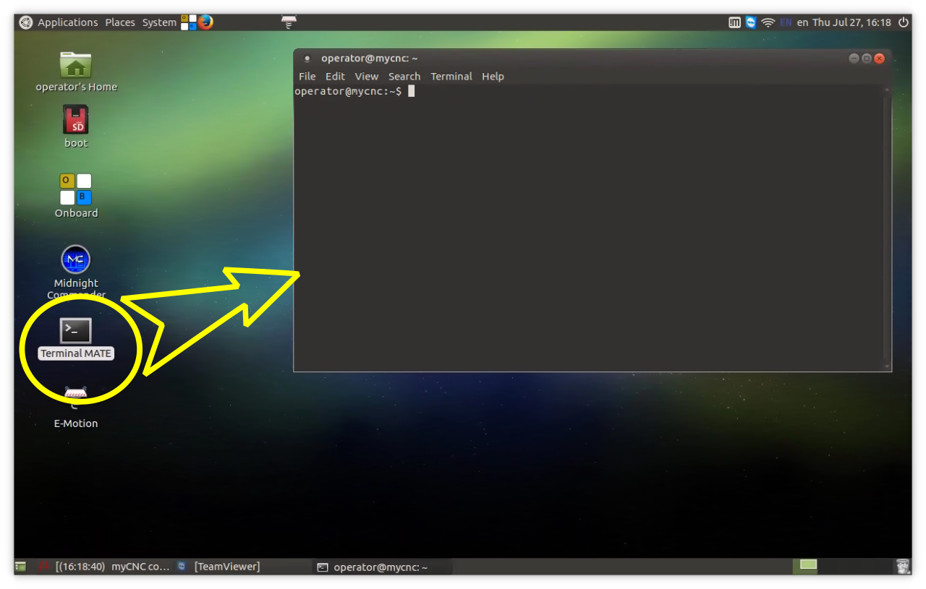Open the System menu
This screenshot has height=589, width=926.
point(159,22)
